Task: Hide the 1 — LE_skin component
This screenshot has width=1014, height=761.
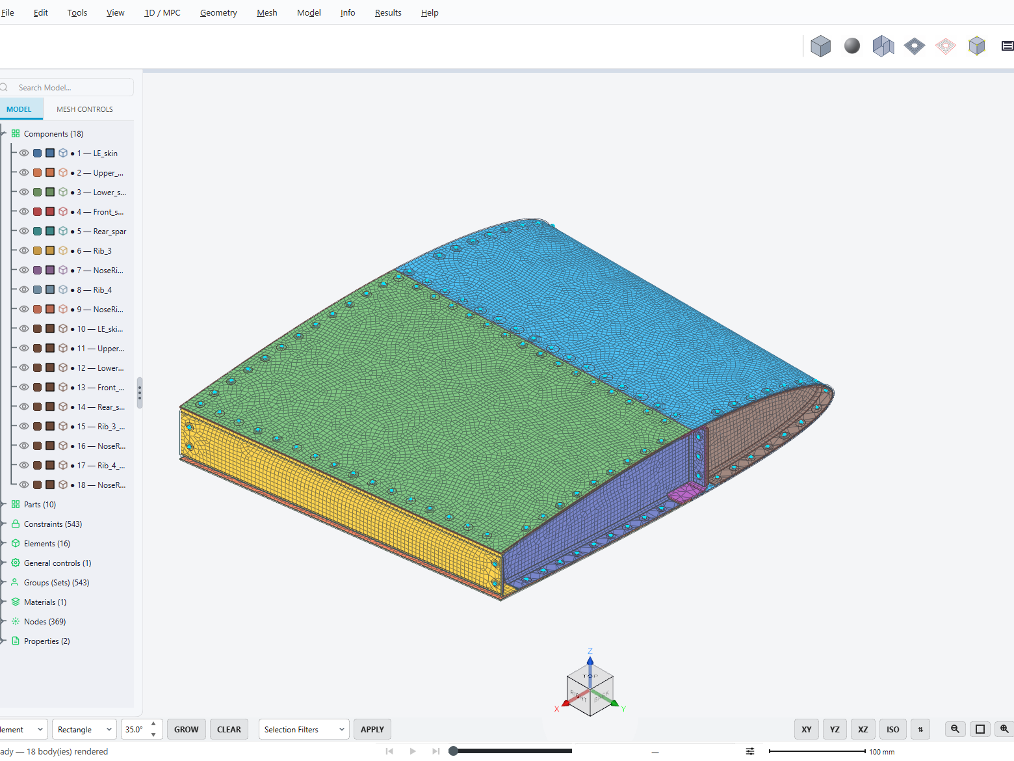Action: pos(24,154)
